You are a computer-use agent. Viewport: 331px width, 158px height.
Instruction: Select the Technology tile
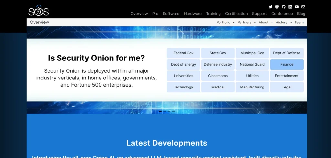coord(184,87)
